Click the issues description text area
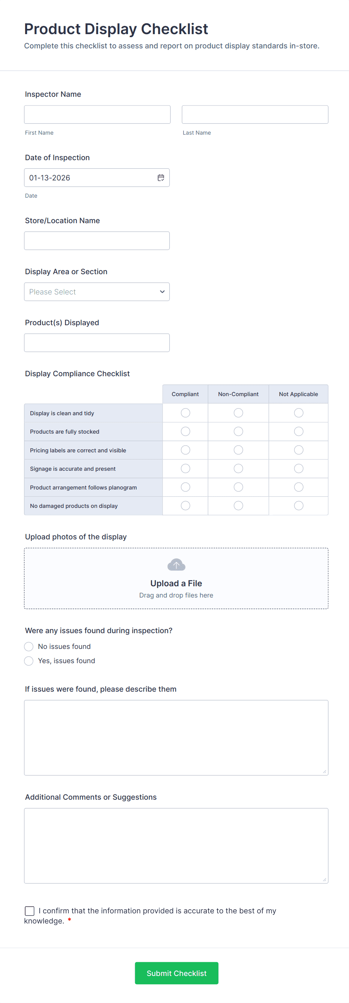The image size is (349, 1003). pyautogui.click(x=176, y=737)
